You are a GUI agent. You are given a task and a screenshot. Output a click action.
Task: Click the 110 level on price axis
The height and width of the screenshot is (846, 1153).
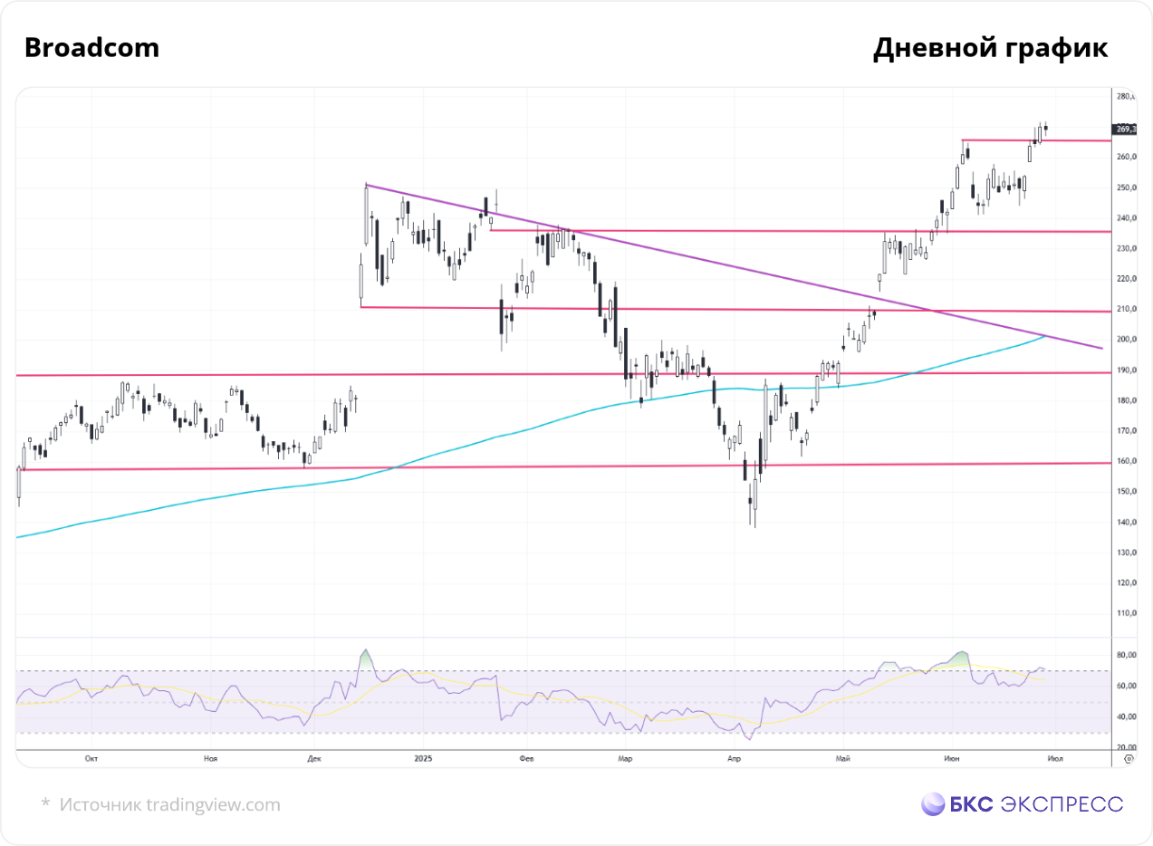tap(1127, 613)
